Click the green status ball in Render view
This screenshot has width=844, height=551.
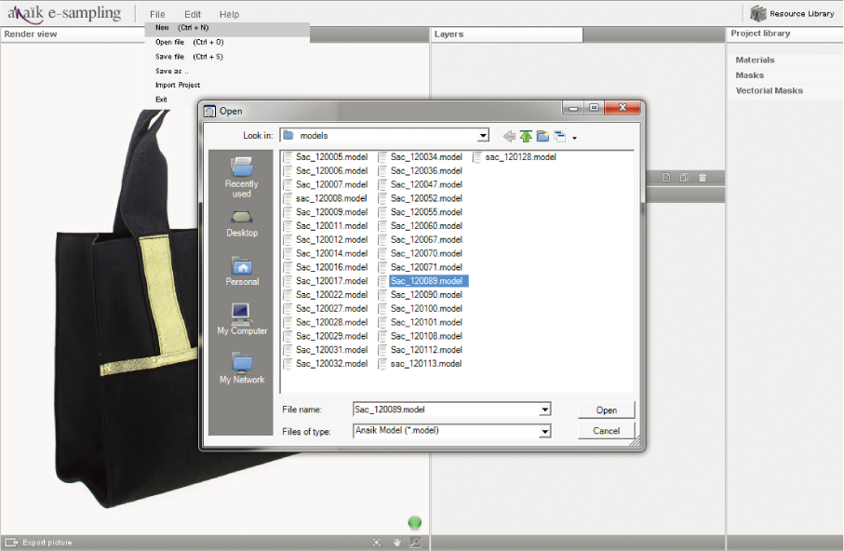(414, 522)
